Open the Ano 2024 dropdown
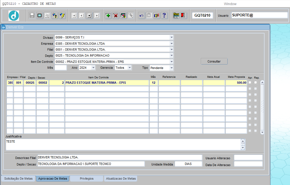290x185 pixels. click(93, 68)
